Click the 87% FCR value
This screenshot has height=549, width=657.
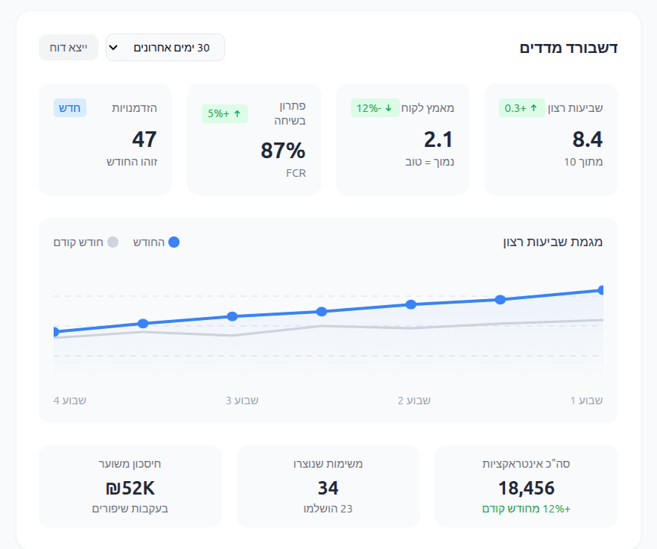point(283,150)
